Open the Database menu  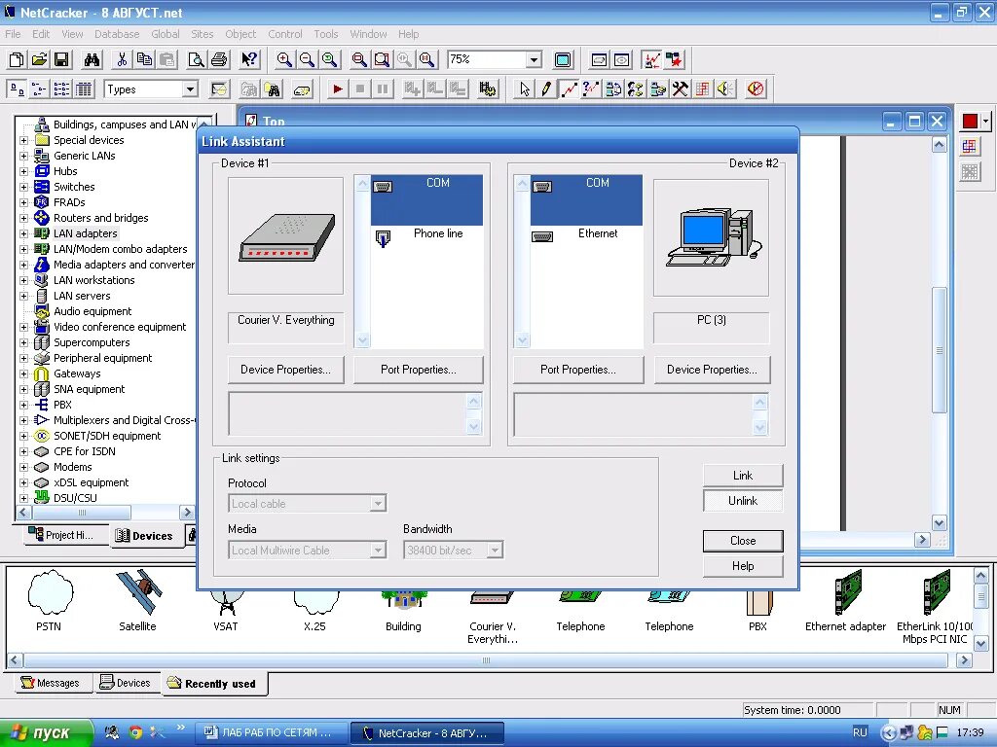click(x=117, y=34)
